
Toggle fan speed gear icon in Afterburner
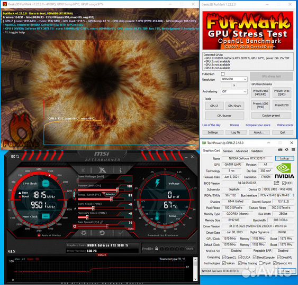click(x=75, y=226)
